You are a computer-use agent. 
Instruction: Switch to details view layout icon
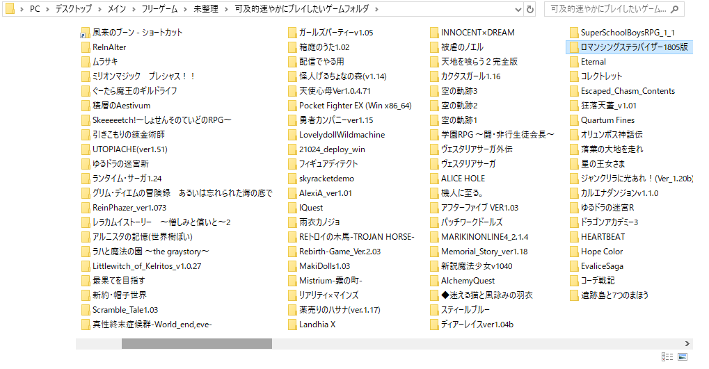click(667, 356)
